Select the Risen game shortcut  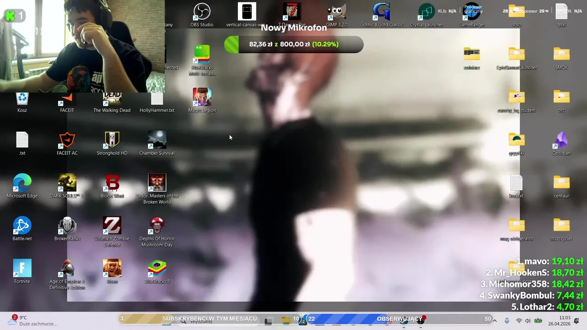click(112, 271)
